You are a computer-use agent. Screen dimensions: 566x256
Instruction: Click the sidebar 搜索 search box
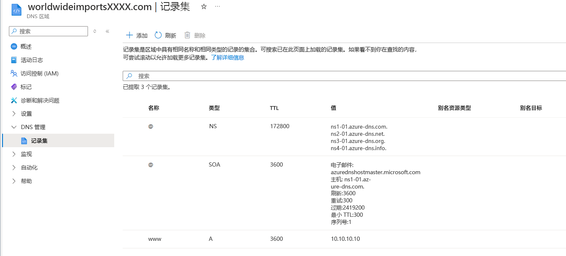pyautogui.click(x=48, y=31)
